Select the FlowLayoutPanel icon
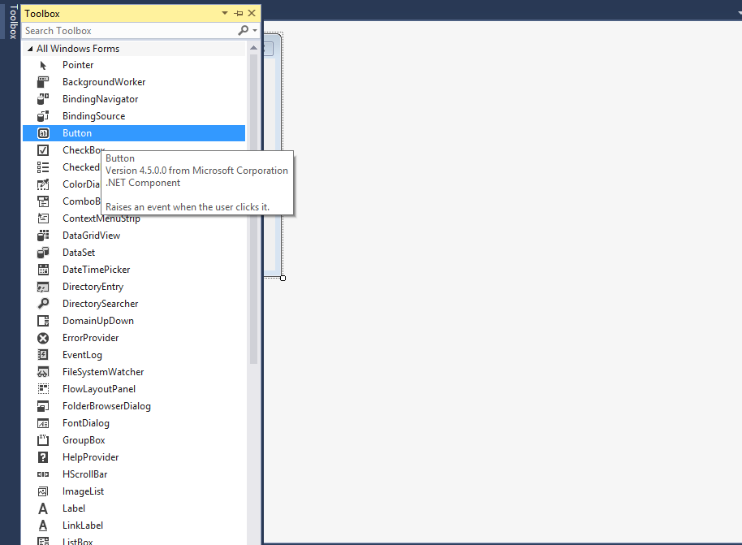 pyautogui.click(x=43, y=389)
